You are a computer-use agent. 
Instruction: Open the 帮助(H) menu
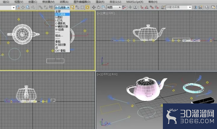153,2
